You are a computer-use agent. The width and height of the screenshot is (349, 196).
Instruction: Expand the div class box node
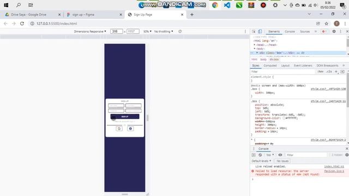(x=257, y=53)
